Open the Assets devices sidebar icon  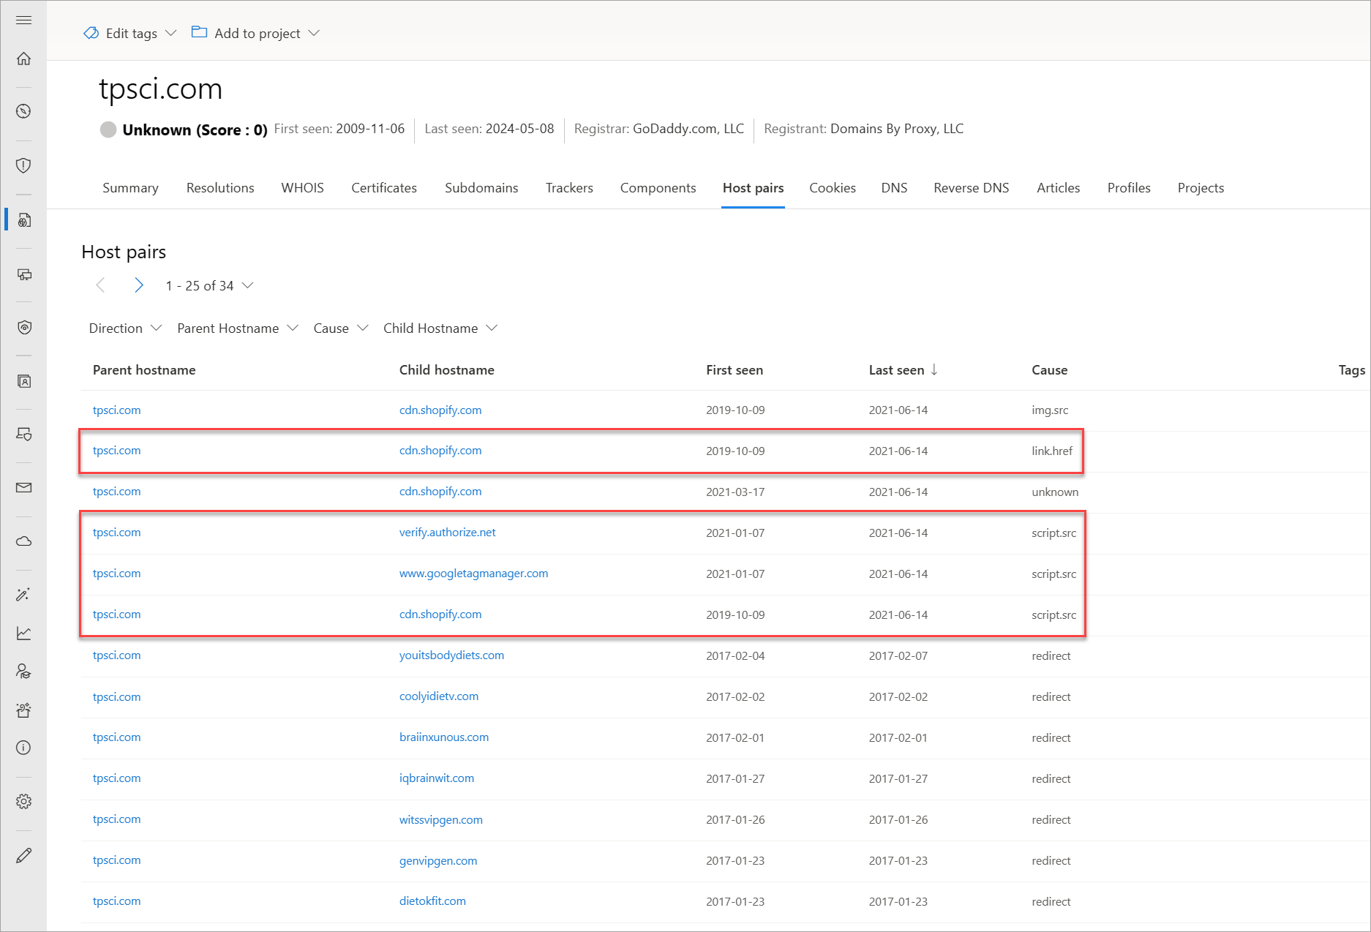pyautogui.click(x=23, y=274)
